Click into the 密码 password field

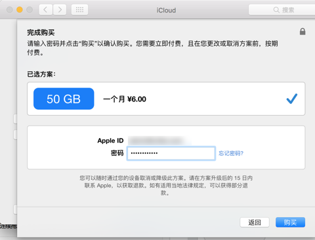pyautogui.click(x=171, y=154)
